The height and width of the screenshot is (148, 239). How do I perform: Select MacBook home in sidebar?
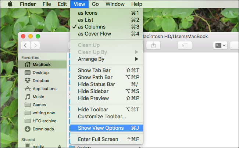[42, 64]
